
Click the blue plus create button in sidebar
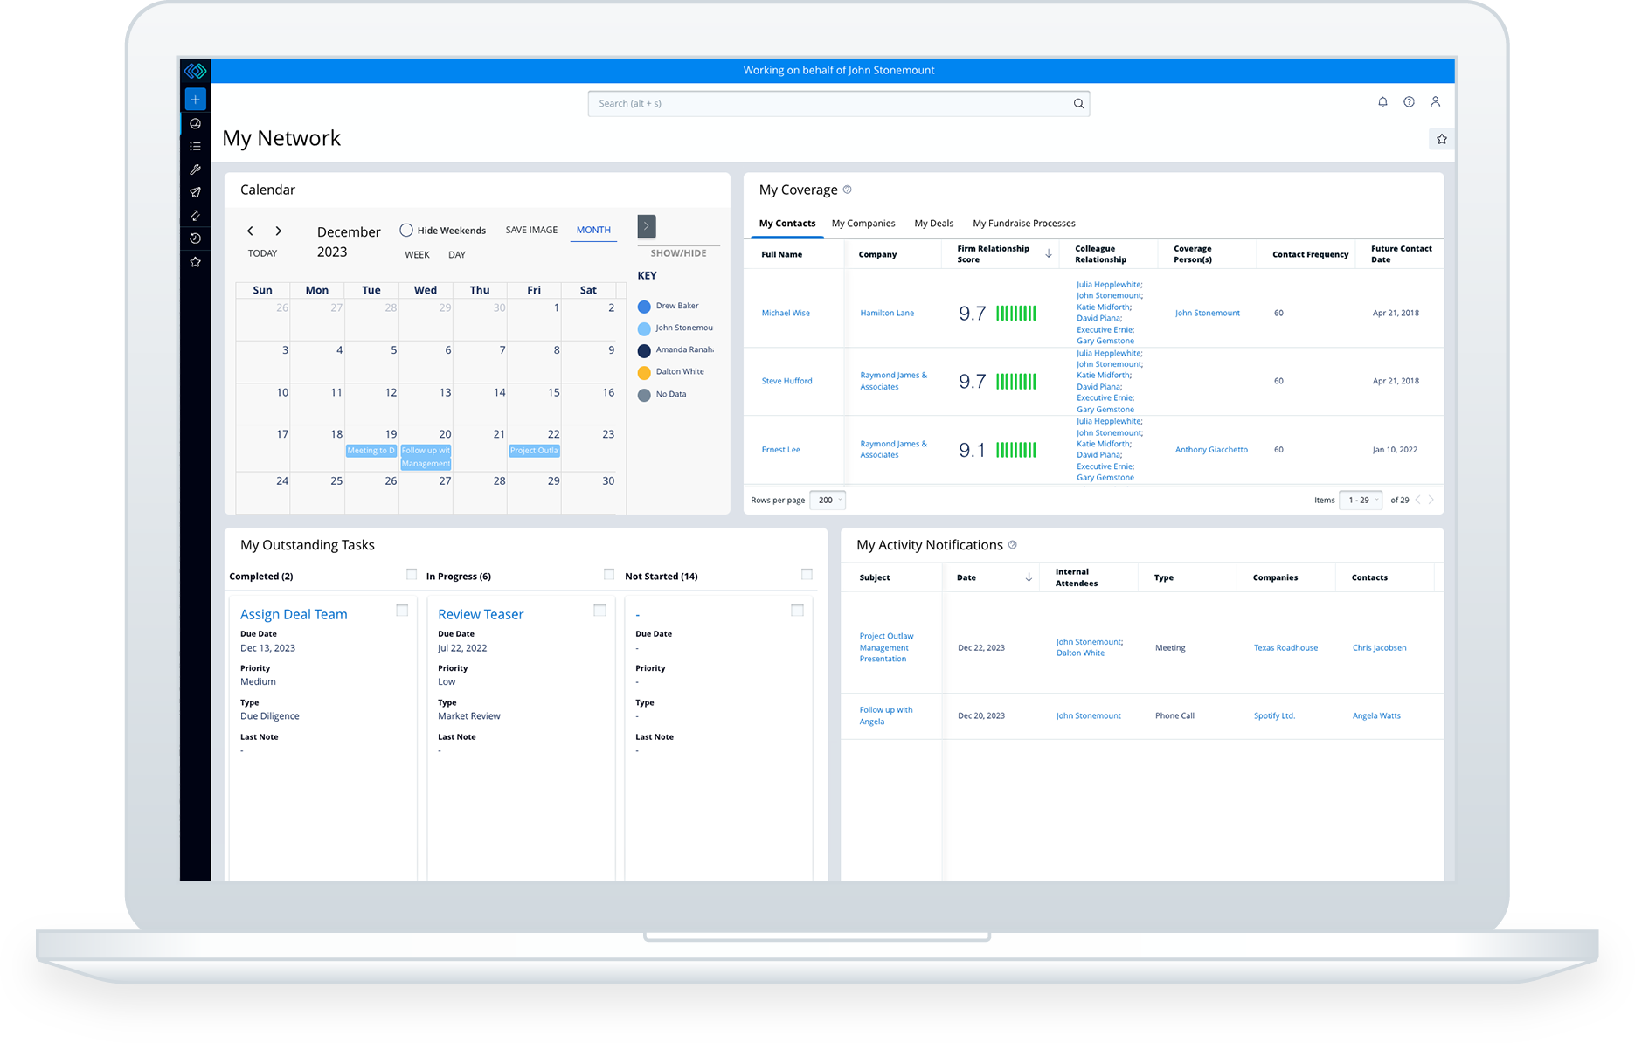(x=195, y=100)
